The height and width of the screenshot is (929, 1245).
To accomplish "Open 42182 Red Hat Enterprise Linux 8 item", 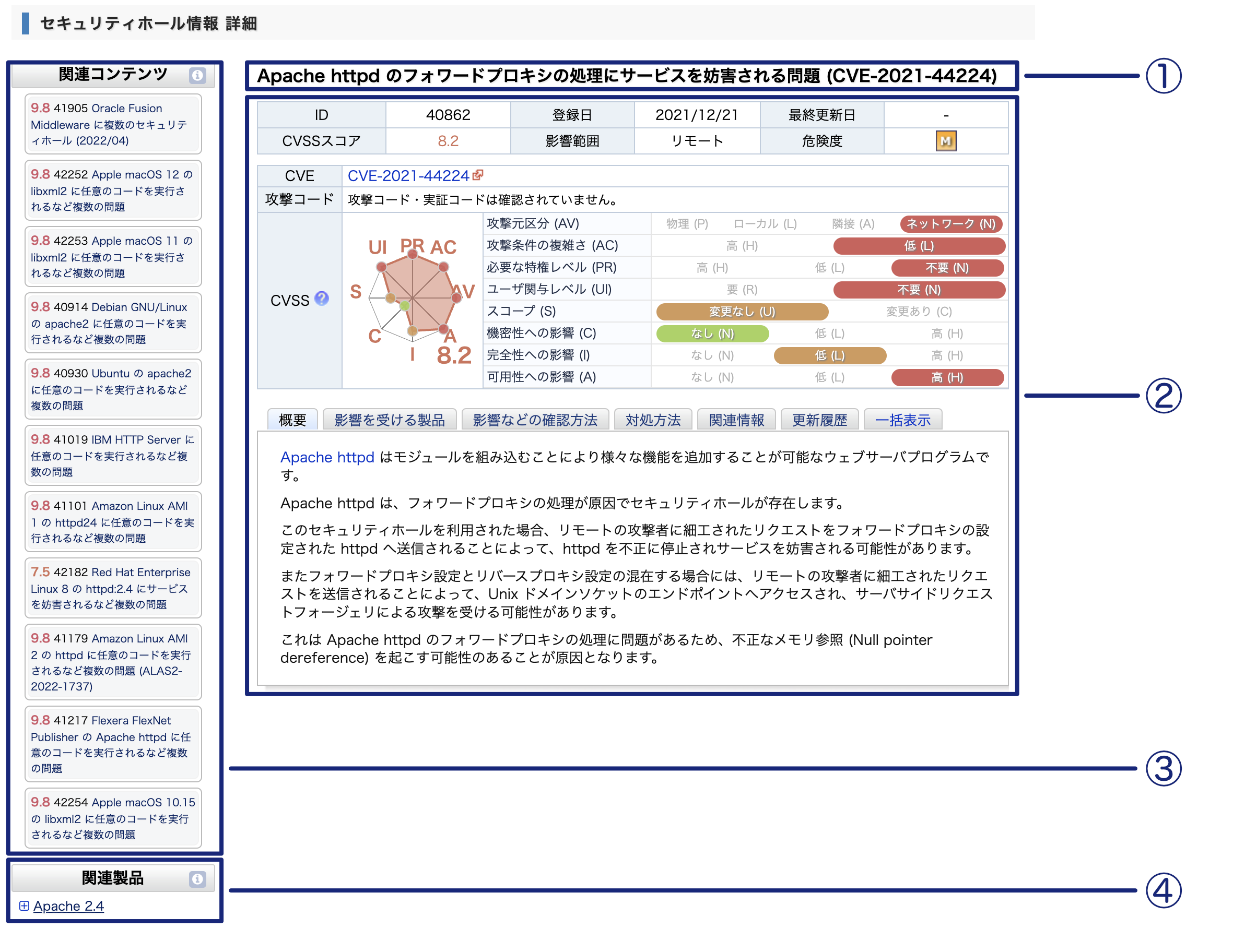I will point(113,588).
